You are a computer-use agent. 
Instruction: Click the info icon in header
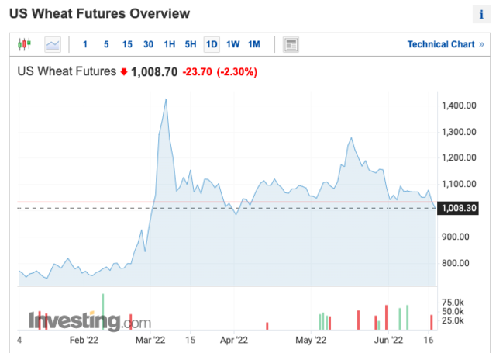480,15
